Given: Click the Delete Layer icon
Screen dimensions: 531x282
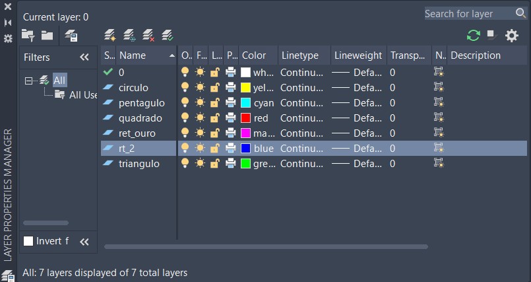Looking at the screenshot, I should [148, 34].
